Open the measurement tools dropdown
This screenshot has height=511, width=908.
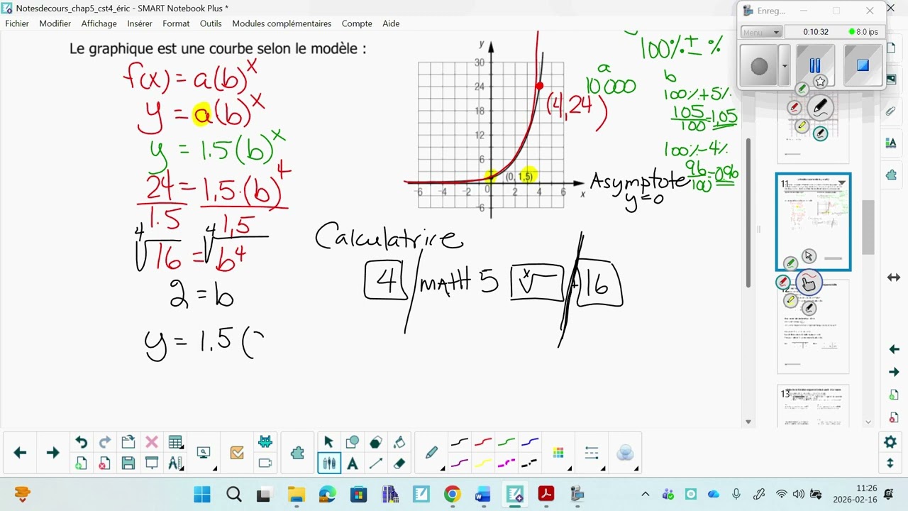pos(175,463)
